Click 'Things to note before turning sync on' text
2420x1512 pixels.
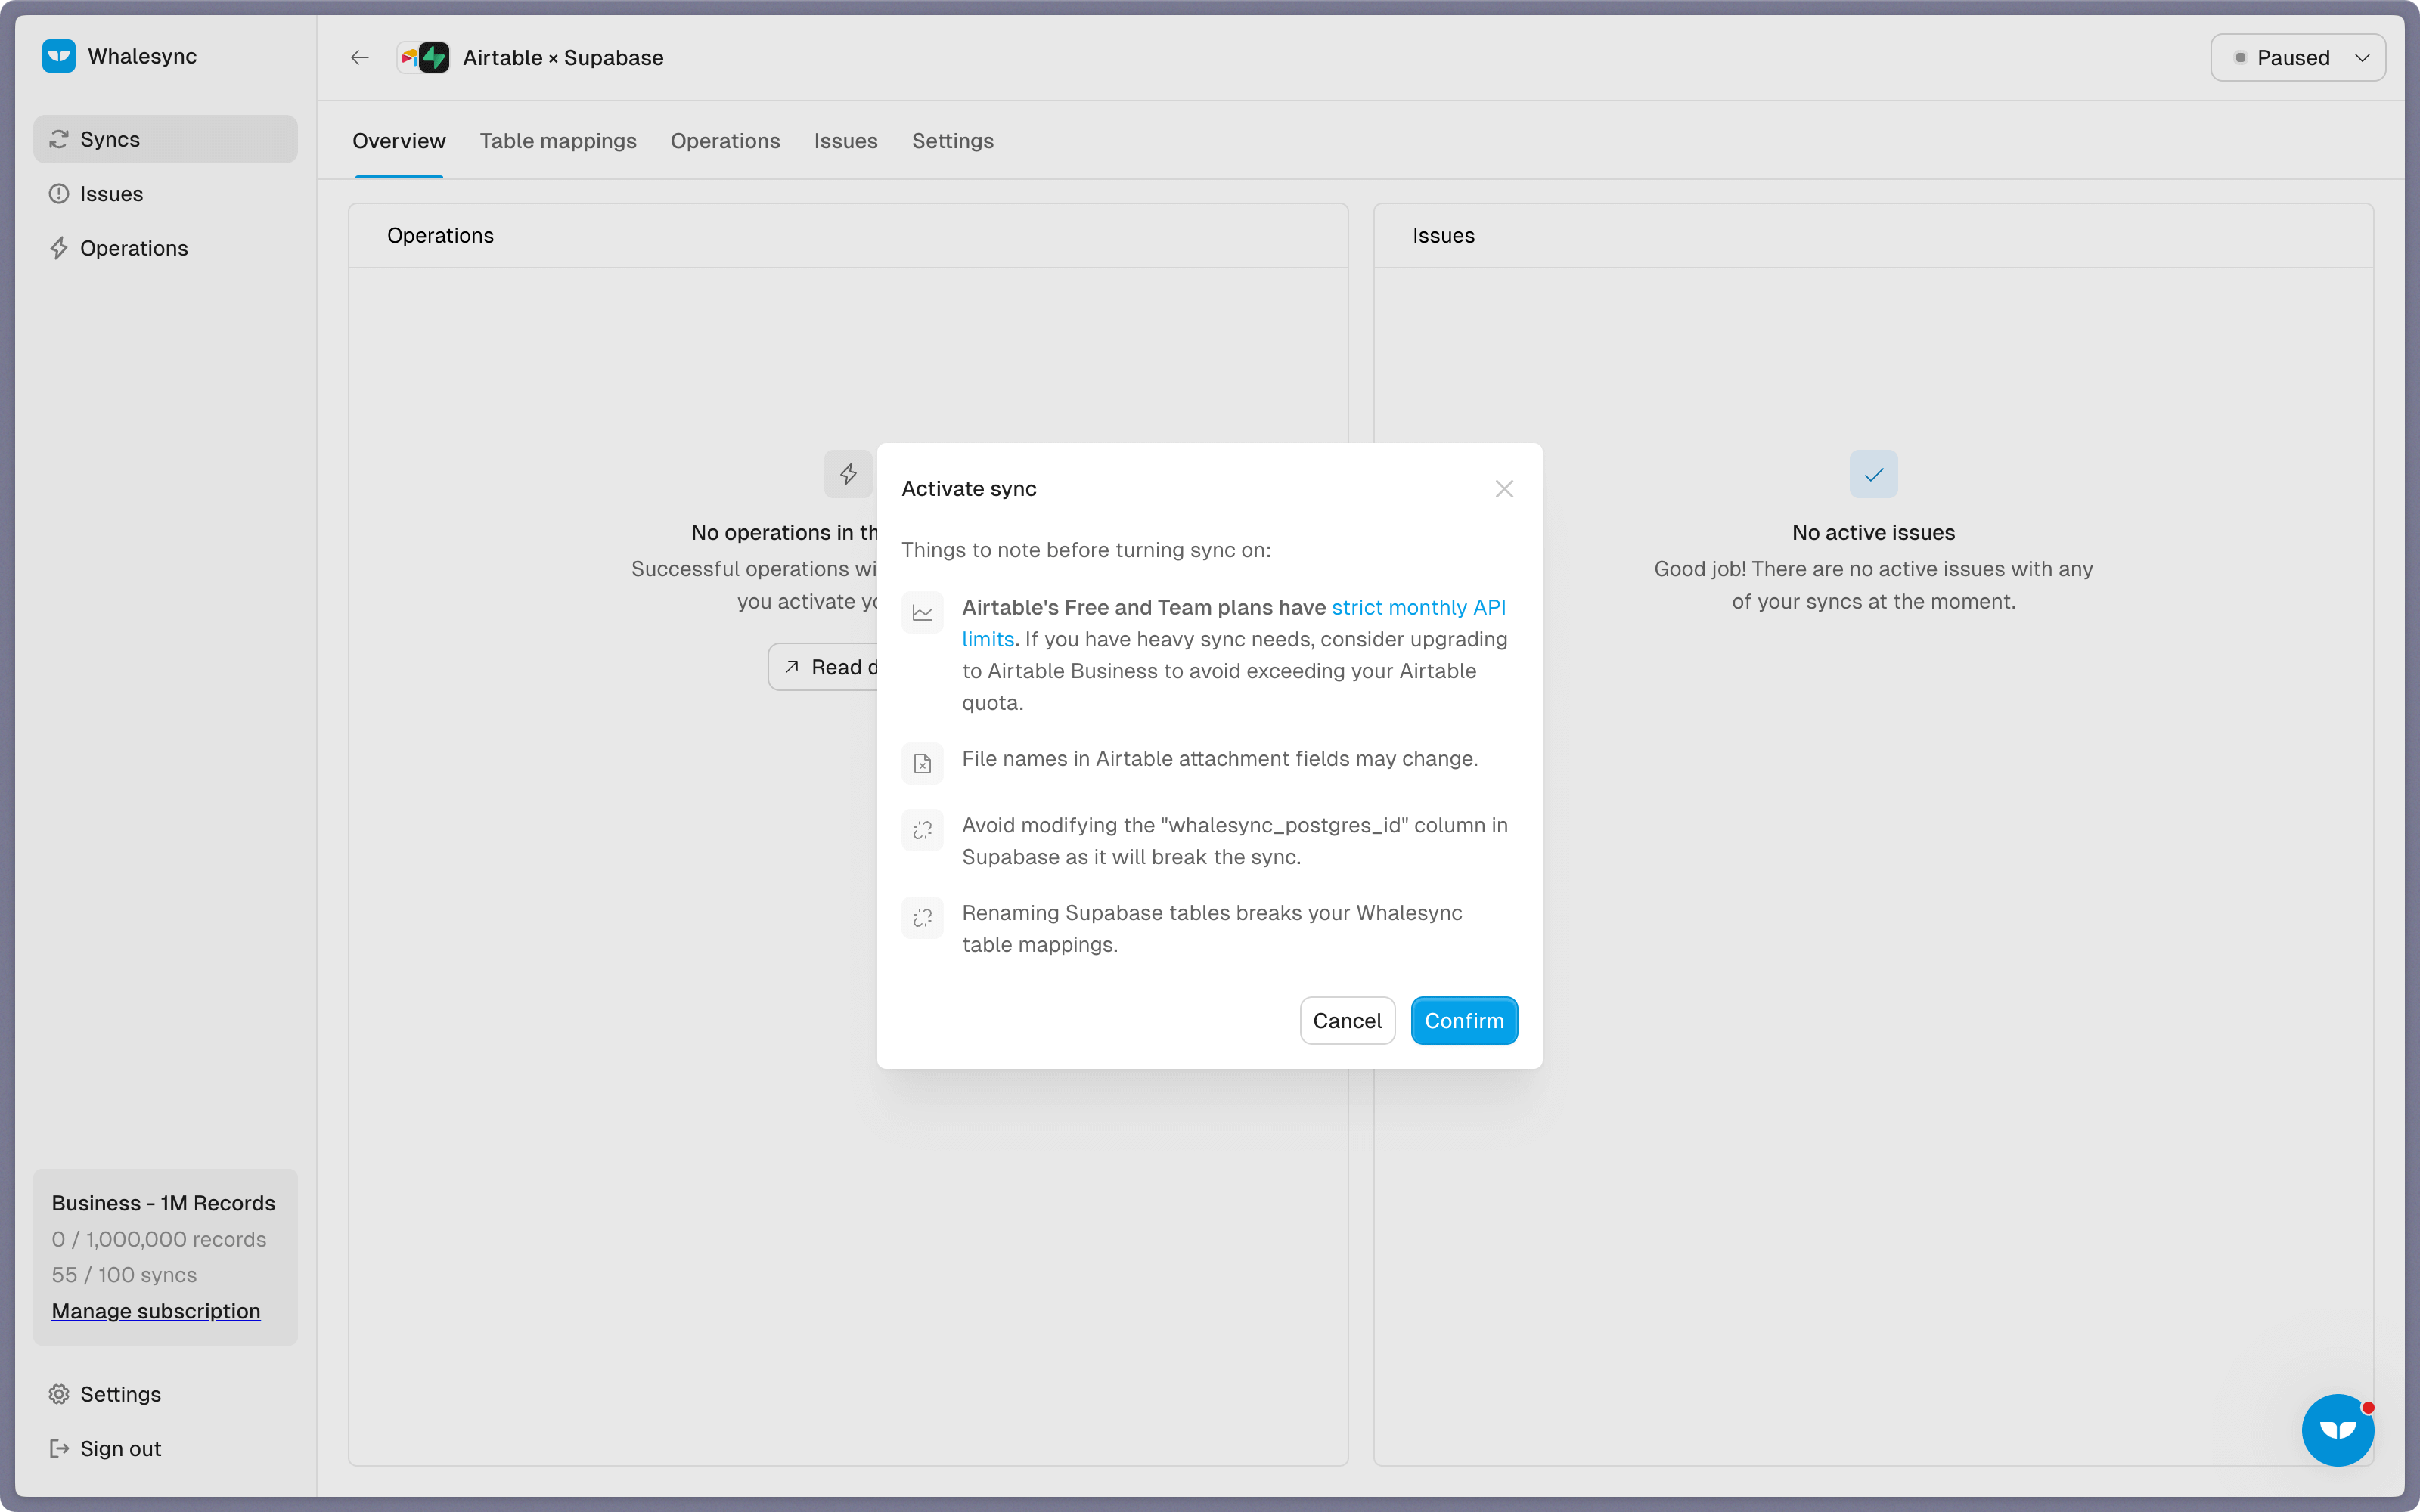1086,550
